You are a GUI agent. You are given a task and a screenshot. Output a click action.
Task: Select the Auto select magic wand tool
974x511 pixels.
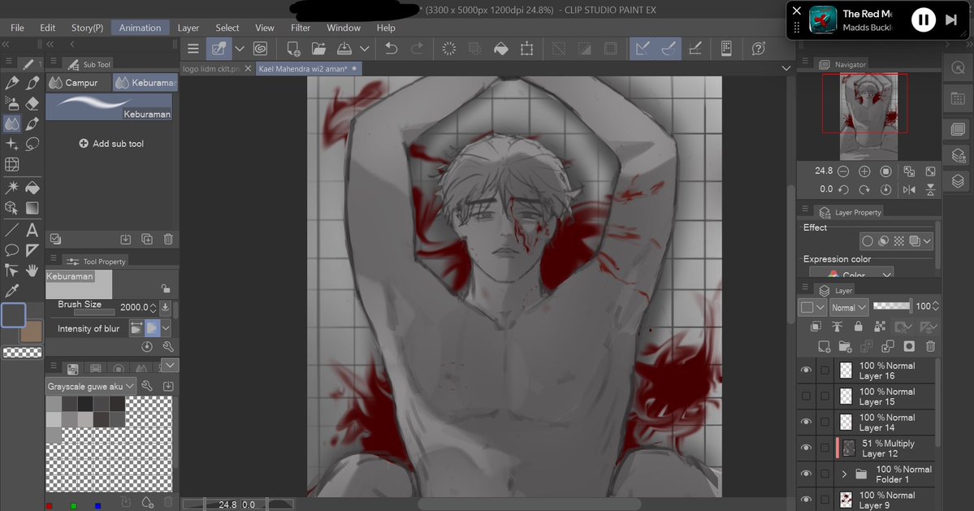point(12,187)
